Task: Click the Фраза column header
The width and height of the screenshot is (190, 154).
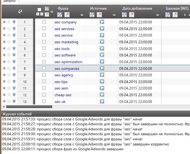Action: [63, 8]
